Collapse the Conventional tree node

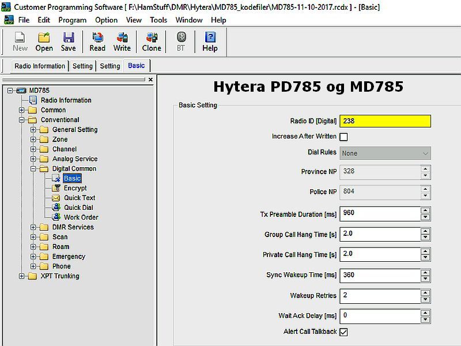click(x=21, y=120)
